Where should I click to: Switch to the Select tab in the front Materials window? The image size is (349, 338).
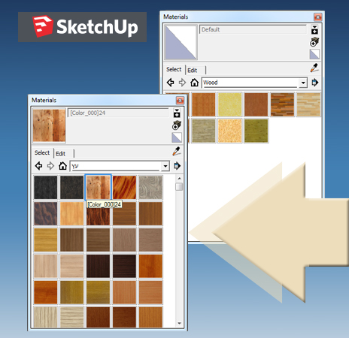pyautogui.click(x=42, y=152)
